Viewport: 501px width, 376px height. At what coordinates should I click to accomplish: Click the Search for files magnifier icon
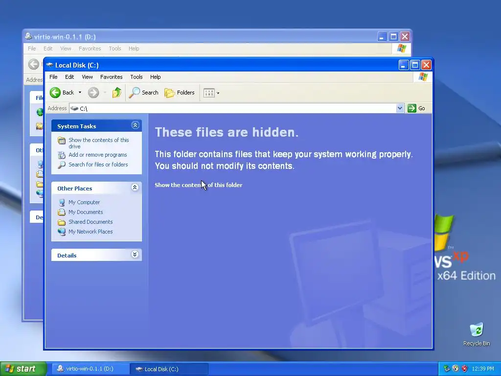pyautogui.click(x=62, y=164)
